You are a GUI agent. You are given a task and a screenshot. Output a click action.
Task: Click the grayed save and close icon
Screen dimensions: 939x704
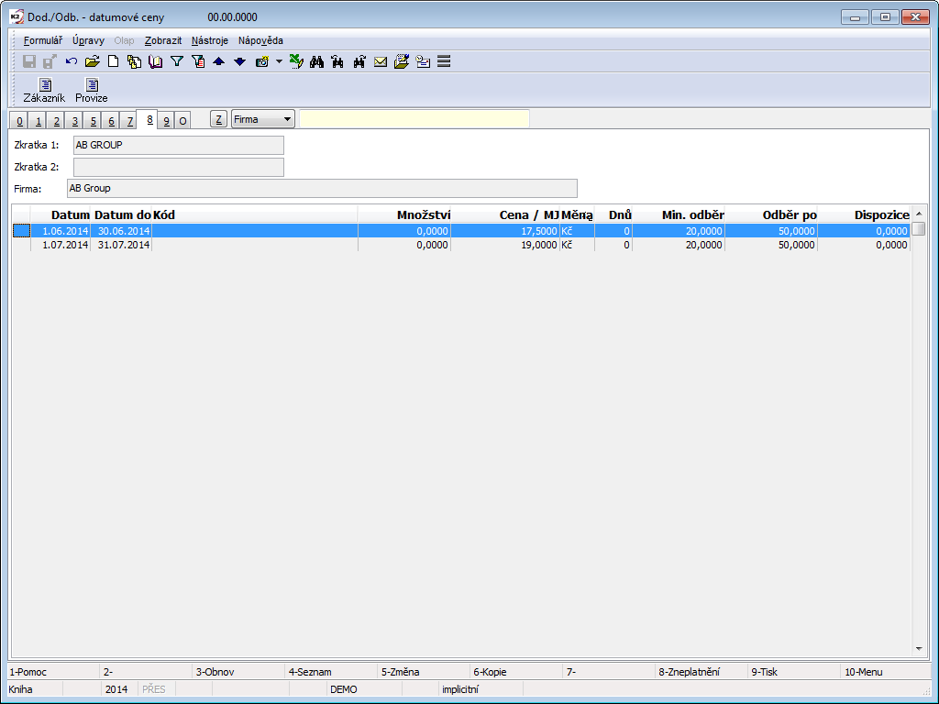pyautogui.click(x=50, y=61)
